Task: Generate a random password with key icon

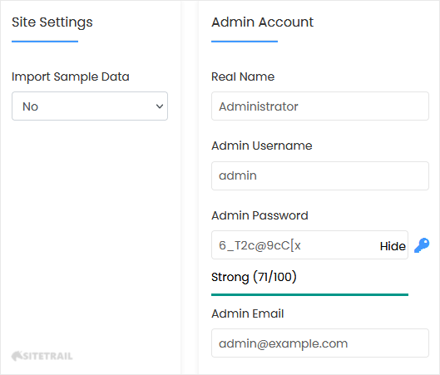Action: pos(422,245)
